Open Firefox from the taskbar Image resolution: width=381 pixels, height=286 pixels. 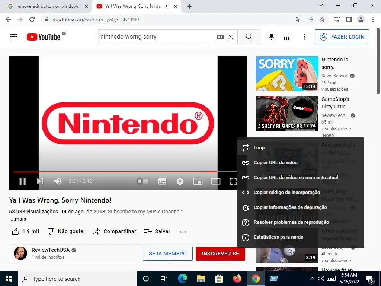237,279
